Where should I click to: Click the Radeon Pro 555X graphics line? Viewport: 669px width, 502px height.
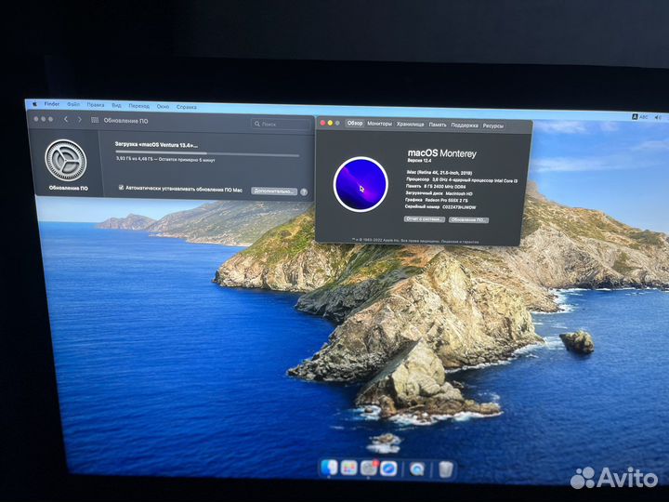tap(437, 200)
